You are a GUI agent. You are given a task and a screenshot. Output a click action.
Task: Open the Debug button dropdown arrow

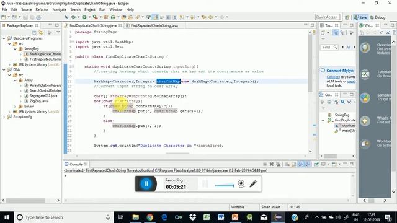click(x=78, y=17)
